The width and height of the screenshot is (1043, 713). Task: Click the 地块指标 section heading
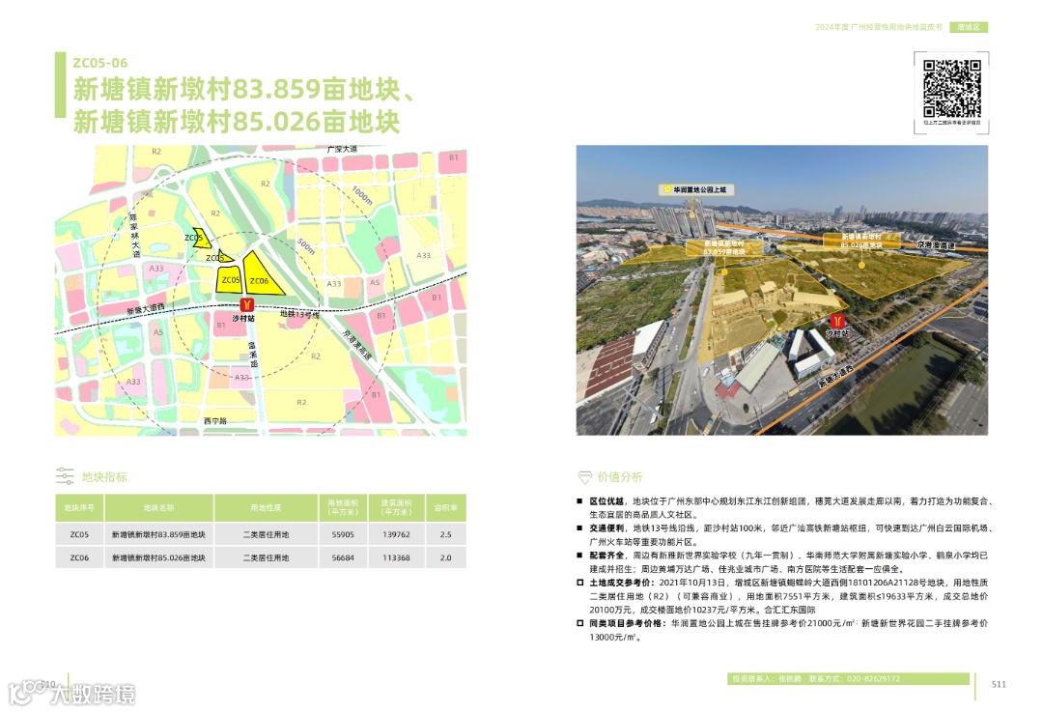pyautogui.click(x=103, y=476)
